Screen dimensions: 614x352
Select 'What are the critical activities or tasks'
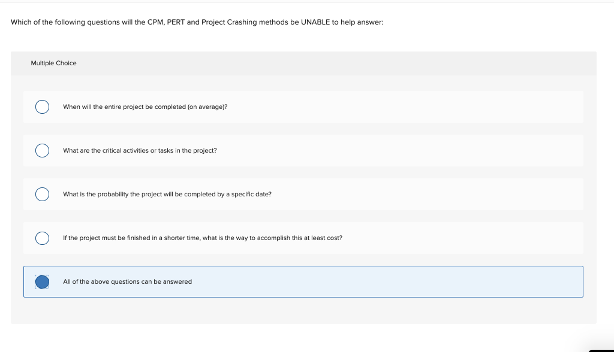click(x=140, y=150)
